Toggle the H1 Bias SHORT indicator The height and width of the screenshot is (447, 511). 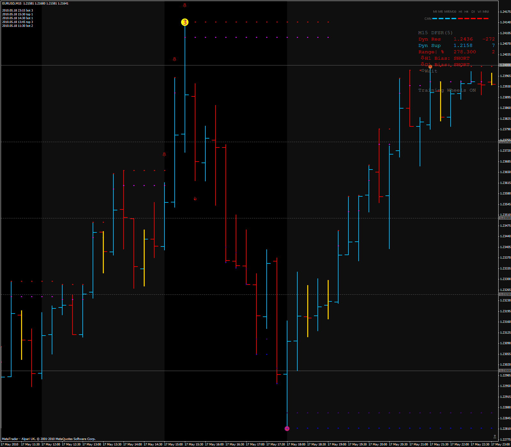[446, 58]
